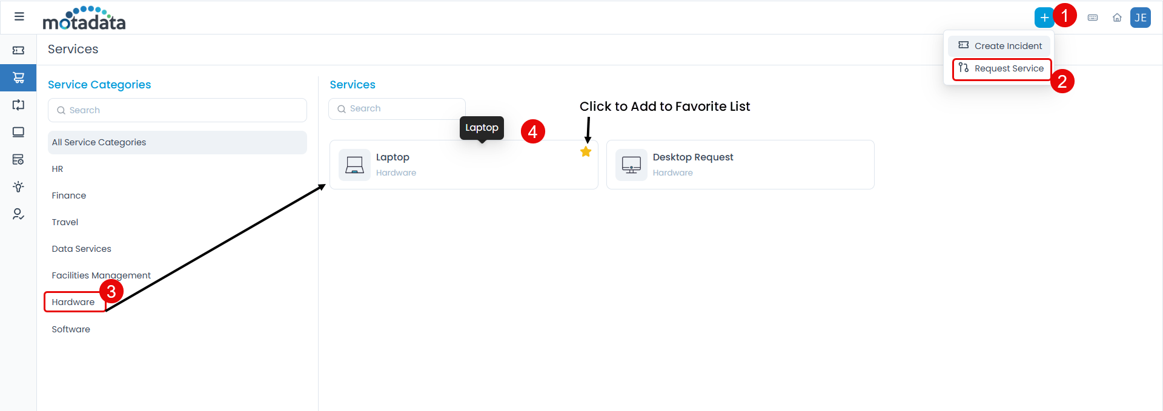Open the hamburger navigation menu

19,17
